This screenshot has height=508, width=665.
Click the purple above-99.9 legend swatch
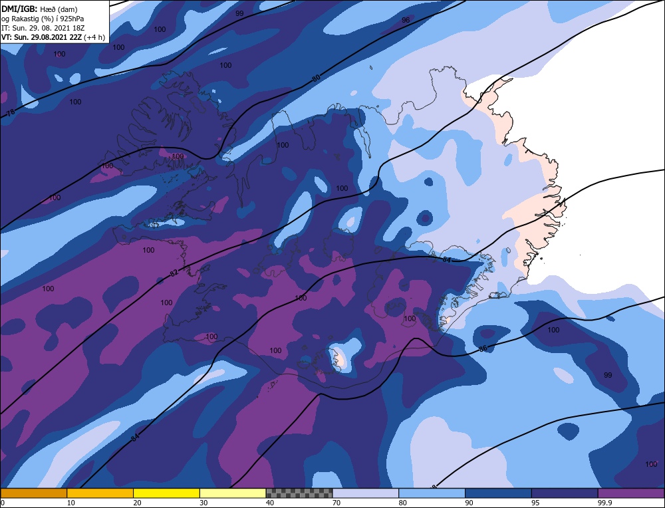(x=631, y=493)
